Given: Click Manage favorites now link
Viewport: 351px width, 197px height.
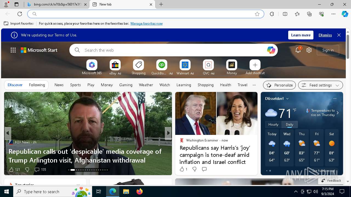Looking at the screenshot, I should click(146, 24).
